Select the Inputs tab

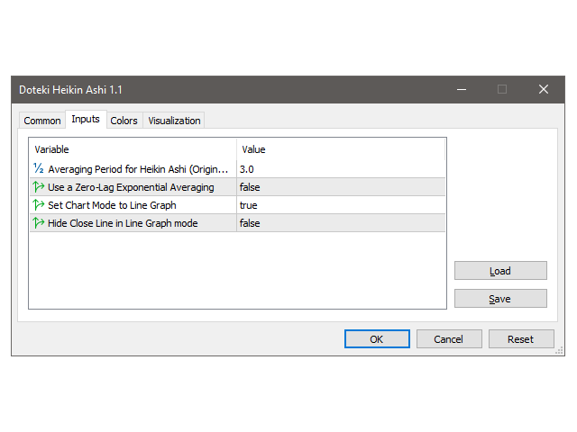[86, 119]
